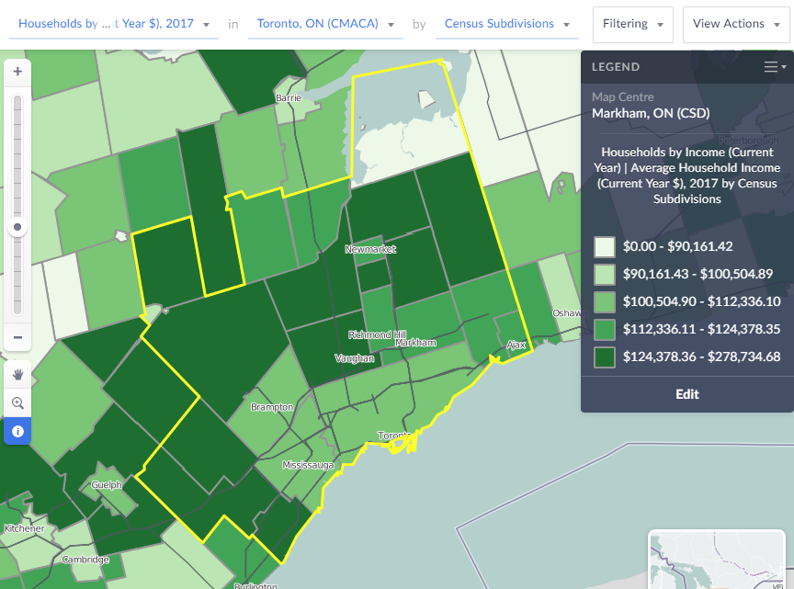
Task: Click the darkest $124,378.36 - $278,734.68 swatch
Action: point(604,357)
